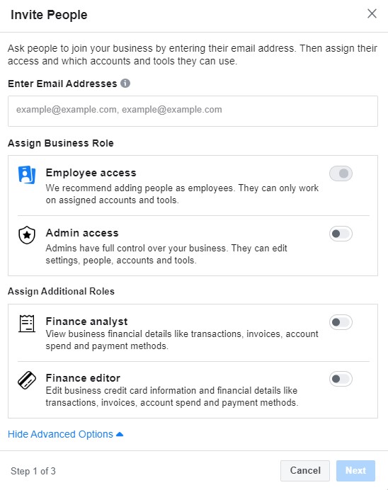Click the Step 1 of 3 indicator
Viewport: 388px width, 490px height.
pos(33,471)
